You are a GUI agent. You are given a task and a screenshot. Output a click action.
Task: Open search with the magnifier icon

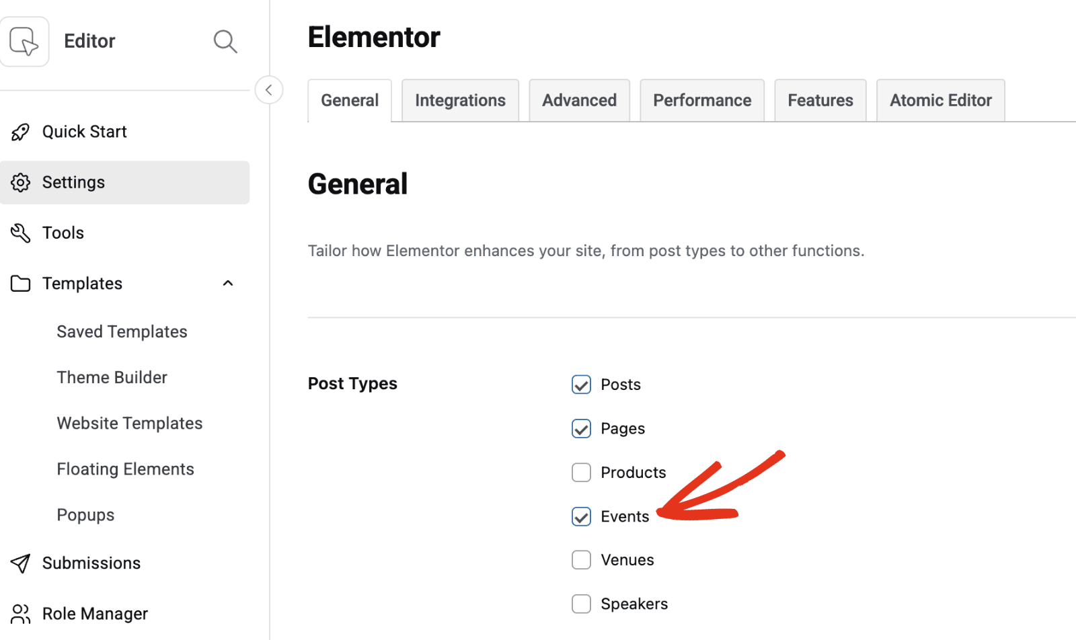click(225, 41)
